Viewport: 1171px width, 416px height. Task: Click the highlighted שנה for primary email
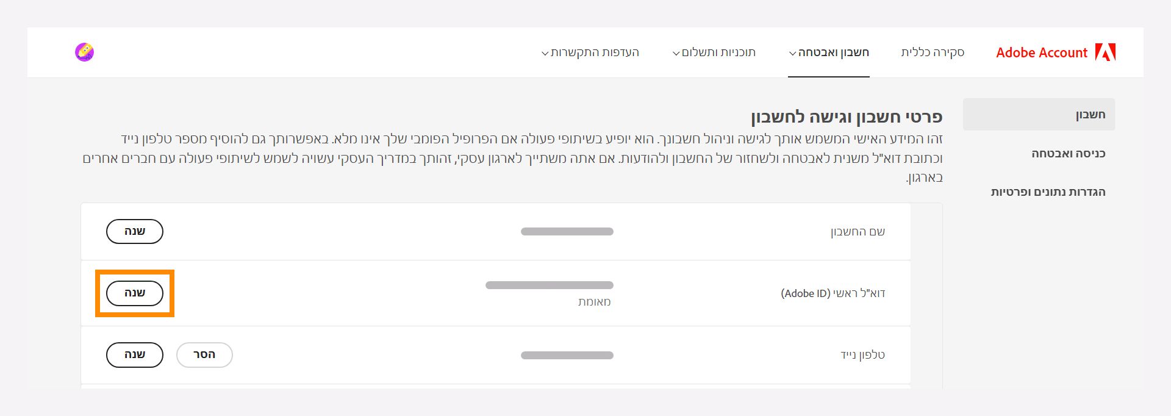point(135,293)
